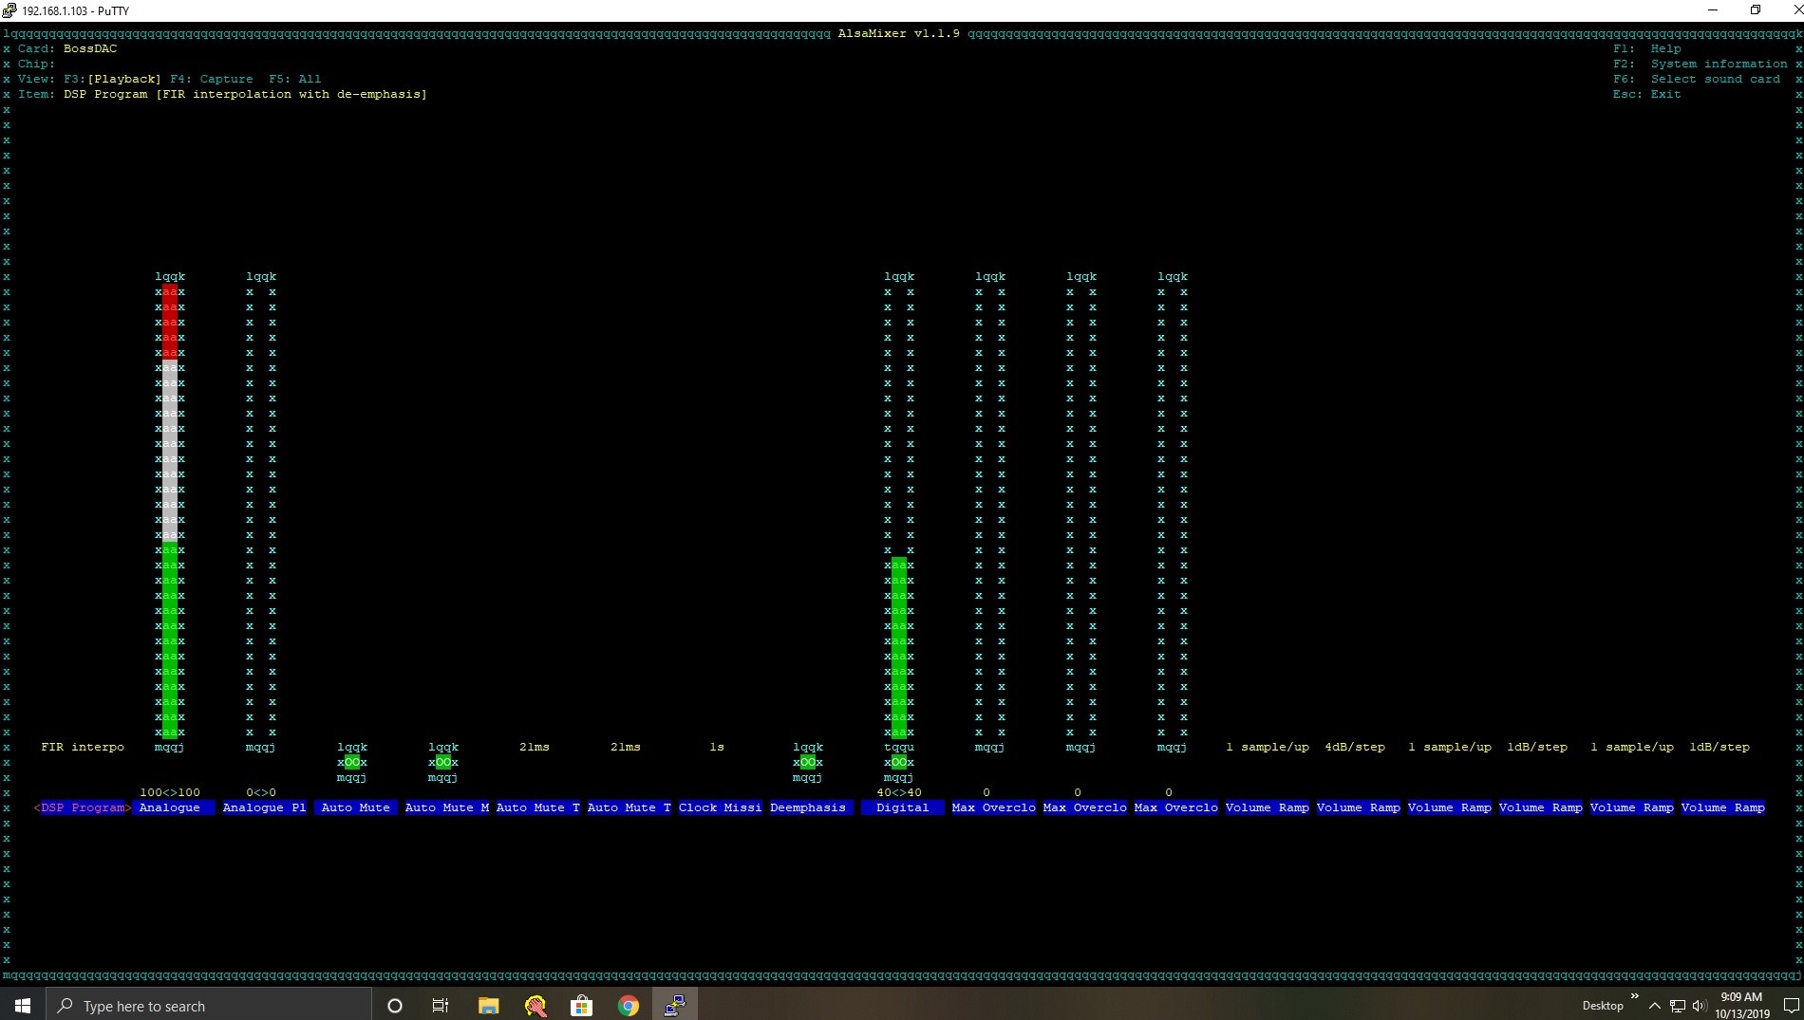Open the system volume tray icon
The width and height of the screenshot is (1804, 1020).
[1700, 1006]
